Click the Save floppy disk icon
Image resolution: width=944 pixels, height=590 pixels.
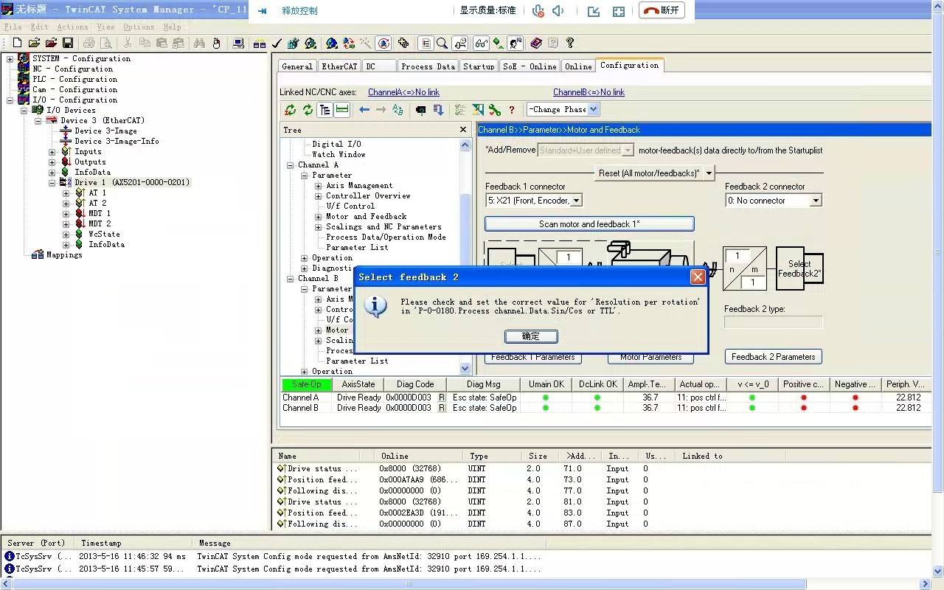(67, 44)
